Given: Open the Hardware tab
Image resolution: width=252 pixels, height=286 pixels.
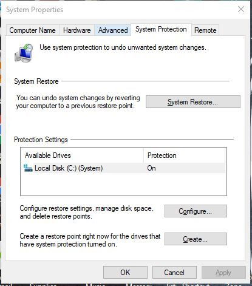Looking at the screenshot, I should click(x=77, y=30).
